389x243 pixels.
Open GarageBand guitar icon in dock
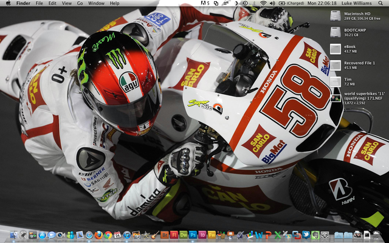point(155,235)
